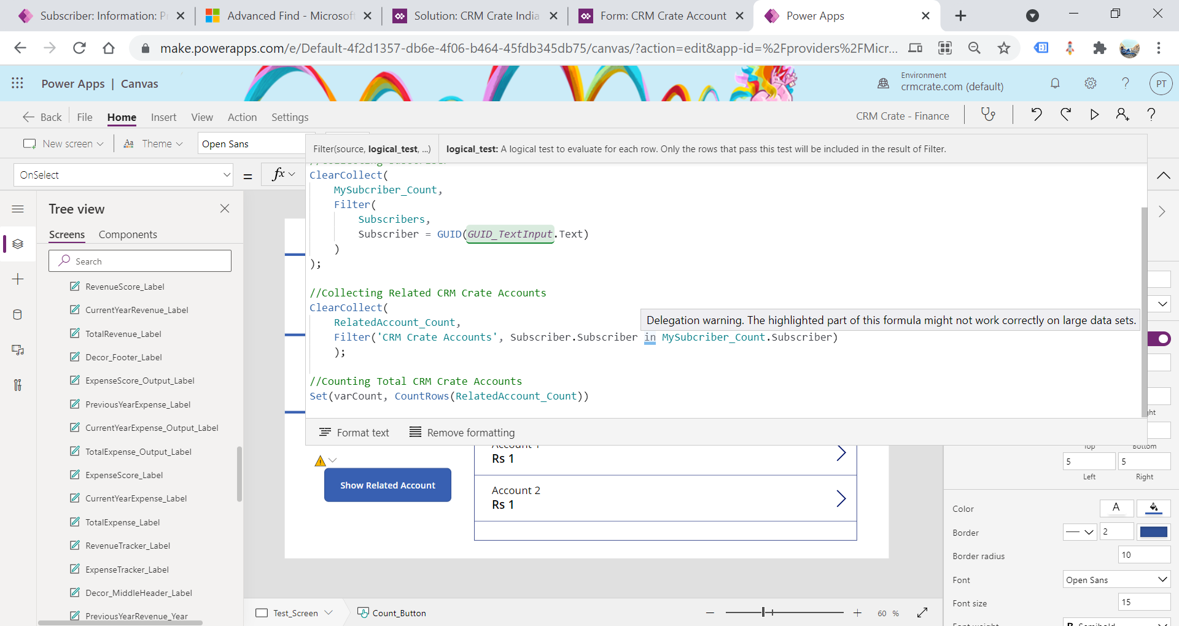This screenshot has width=1179, height=626.
Task: Run the App checker stethoscope icon
Action: click(x=988, y=114)
